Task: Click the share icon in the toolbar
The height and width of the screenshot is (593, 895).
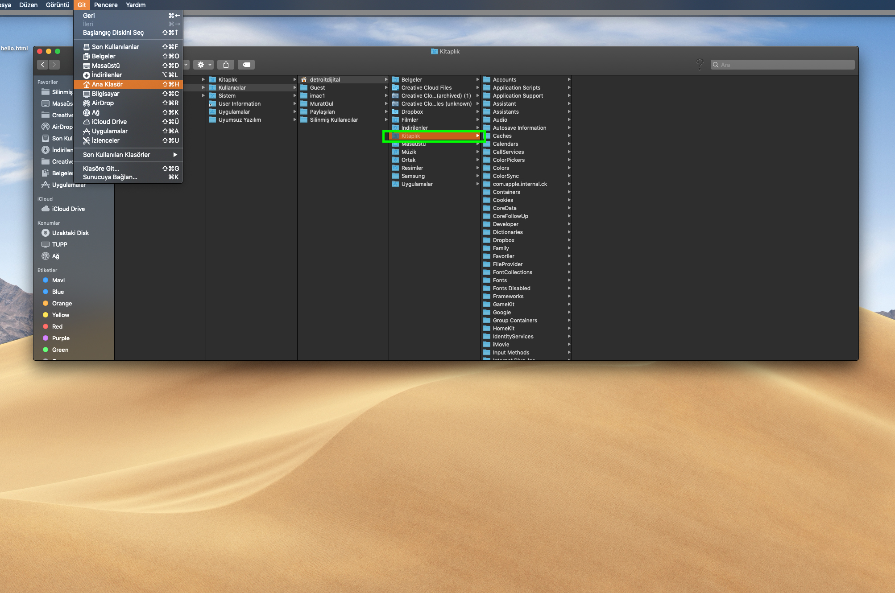Action: pyautogui.click(x=226, y=64)
